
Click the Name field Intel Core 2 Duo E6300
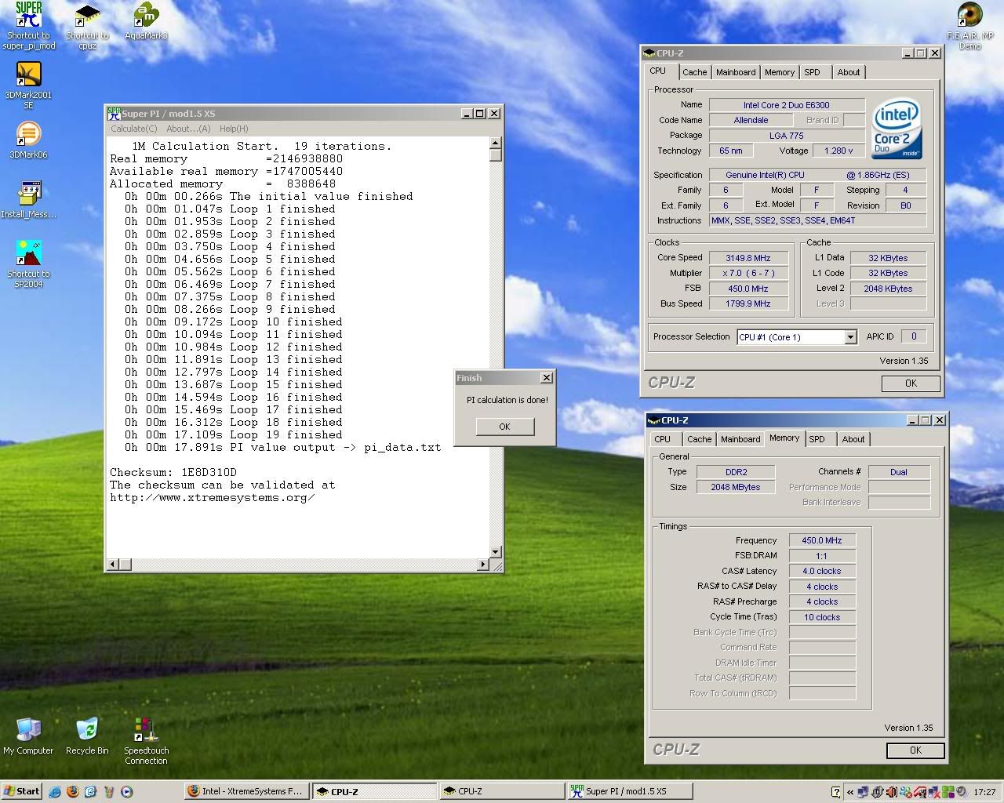(x=787, y=105)
